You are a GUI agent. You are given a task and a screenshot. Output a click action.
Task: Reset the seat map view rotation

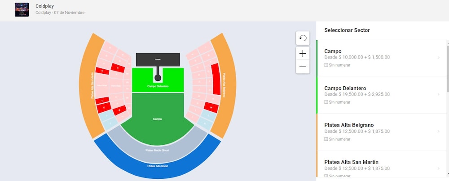pyautogui.click(x=303, y=38)
